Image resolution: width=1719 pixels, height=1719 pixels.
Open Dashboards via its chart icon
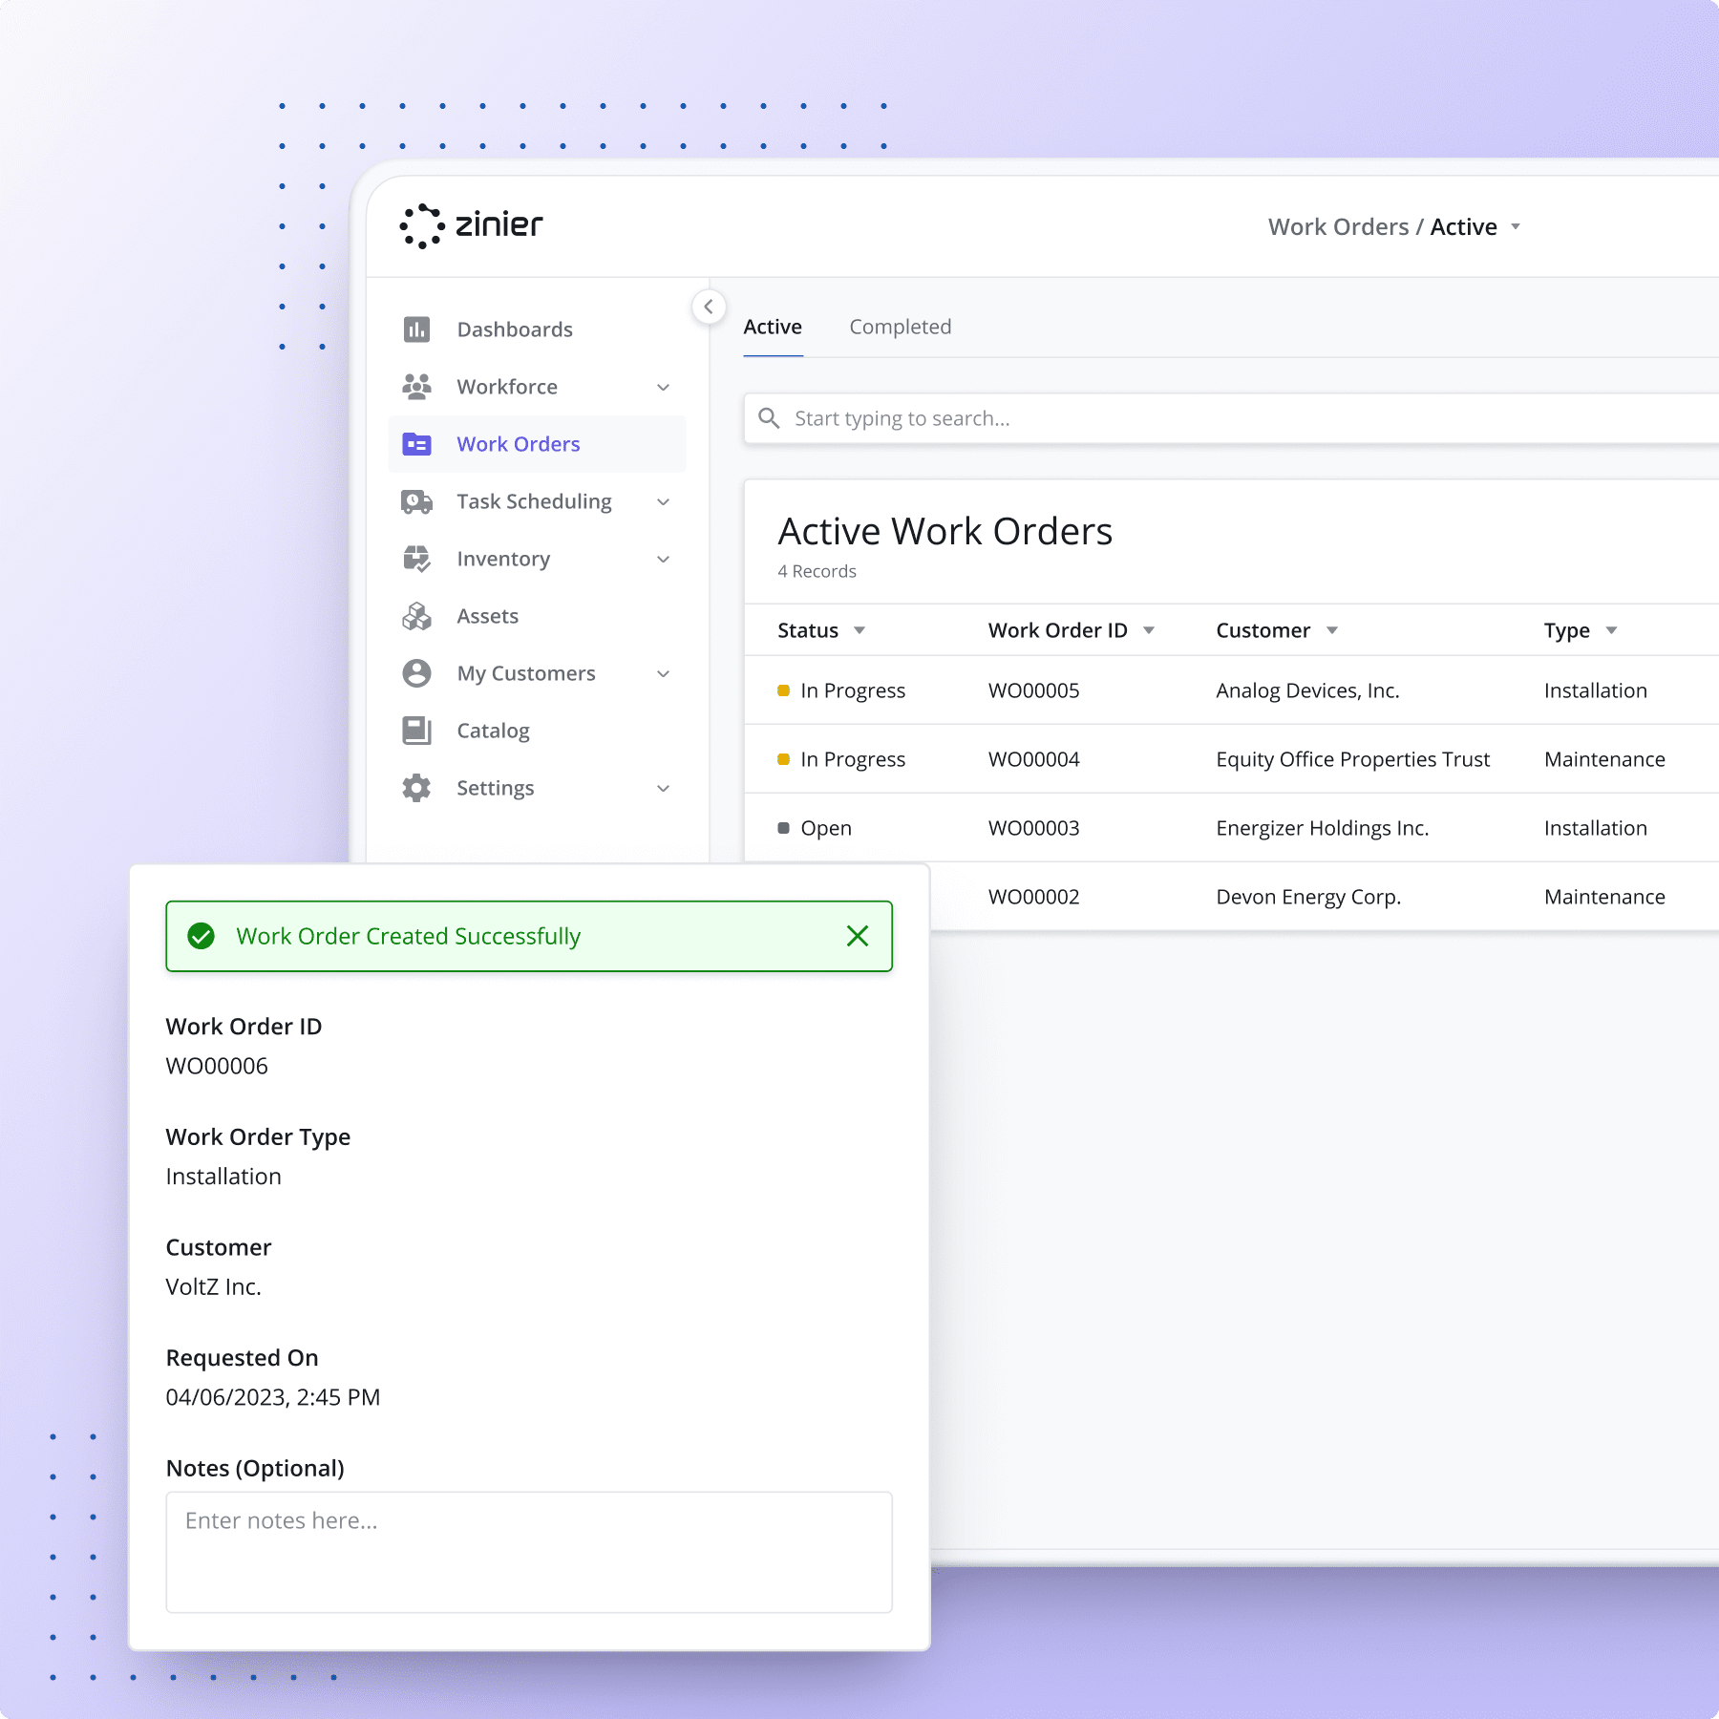tap(416, 329)
